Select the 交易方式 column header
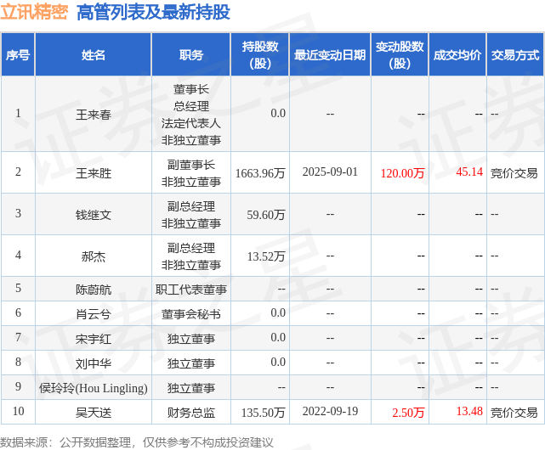This screenshot has height=450, width=545. [x=515, y=54]
